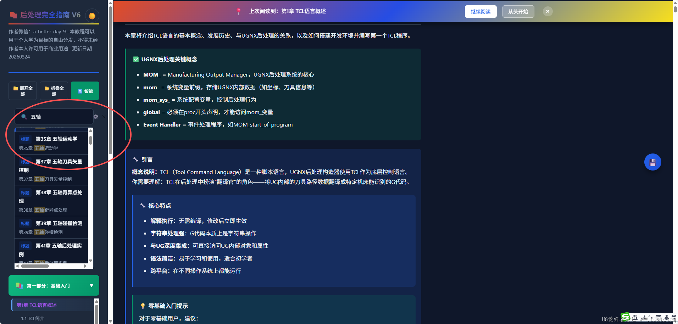The width and height of the screenshot is (678, 324).
Task: Collapse the 第一部分：基础入门 section arrow
Action: [91, 286]
